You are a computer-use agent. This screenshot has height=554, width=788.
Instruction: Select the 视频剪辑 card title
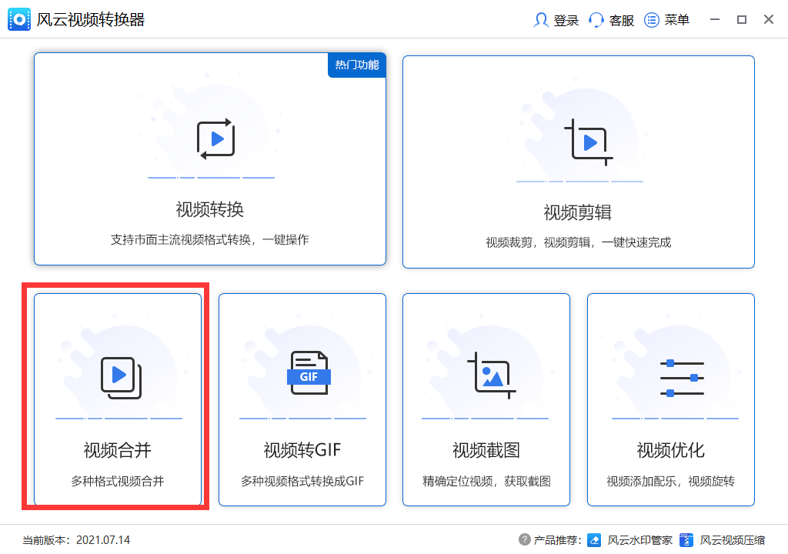[x=577, y=212]
